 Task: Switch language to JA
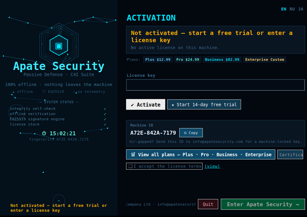(x=301, y=9)
